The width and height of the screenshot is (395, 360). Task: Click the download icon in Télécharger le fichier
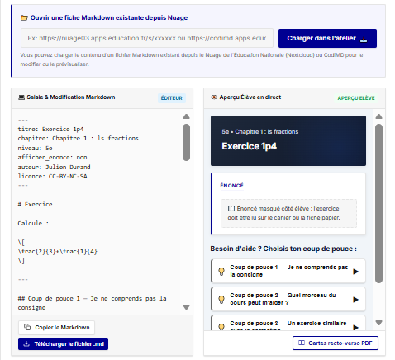click(26, 344)
